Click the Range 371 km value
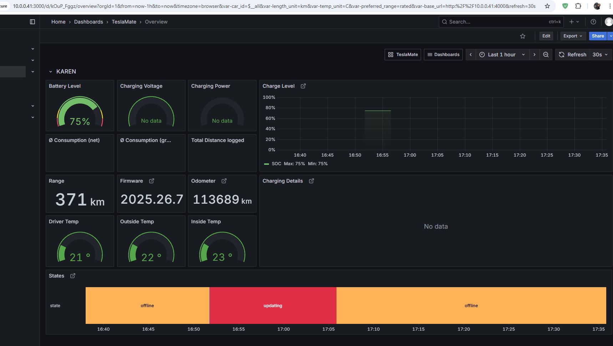The image size is (613, 346). coord(80,200)
